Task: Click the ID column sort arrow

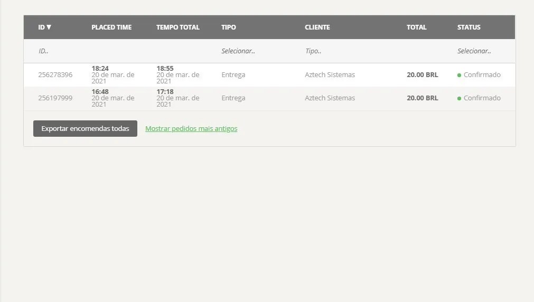Action: 49,27
